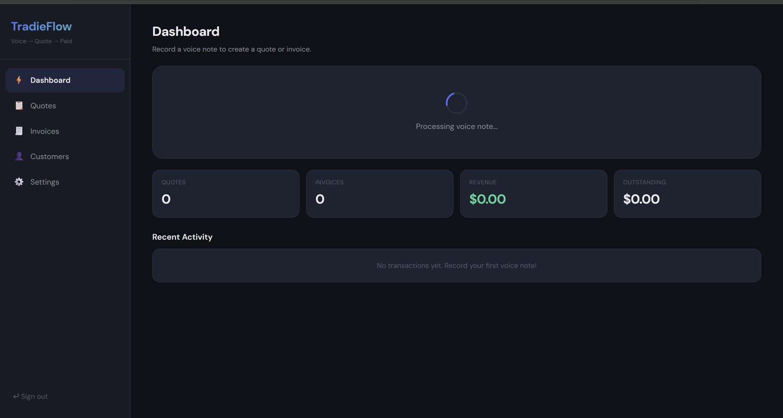783x418 pixels.
Task: Open the Customers section
Action: tap(49, 156)
